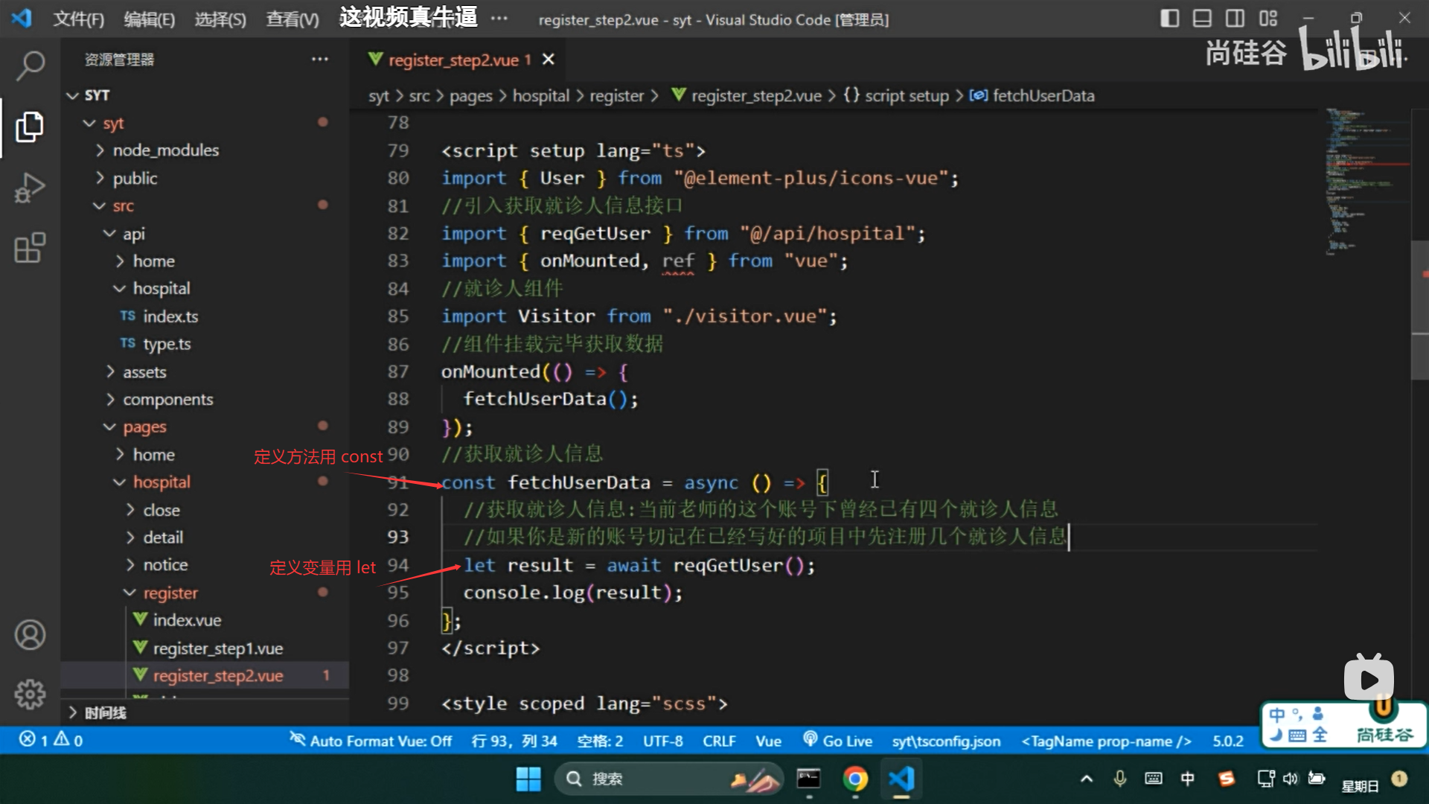The image size is (1429, 804).
Task: Collapse the hospital folder under pages
Action: coord(162,482)
